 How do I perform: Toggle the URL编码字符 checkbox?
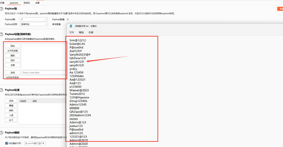point(7,143)
